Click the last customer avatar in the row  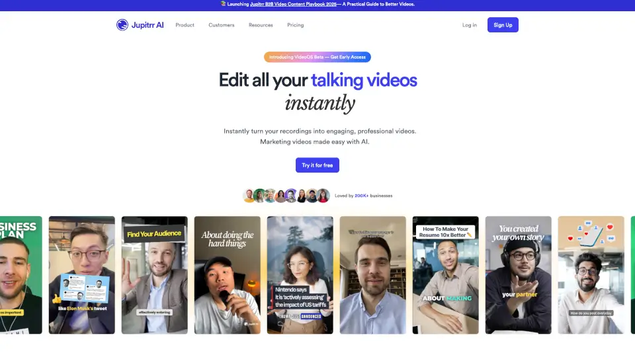323,196
